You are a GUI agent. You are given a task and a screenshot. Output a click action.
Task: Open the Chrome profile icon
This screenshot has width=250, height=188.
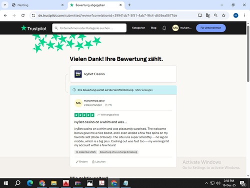(x=235, y=16)
